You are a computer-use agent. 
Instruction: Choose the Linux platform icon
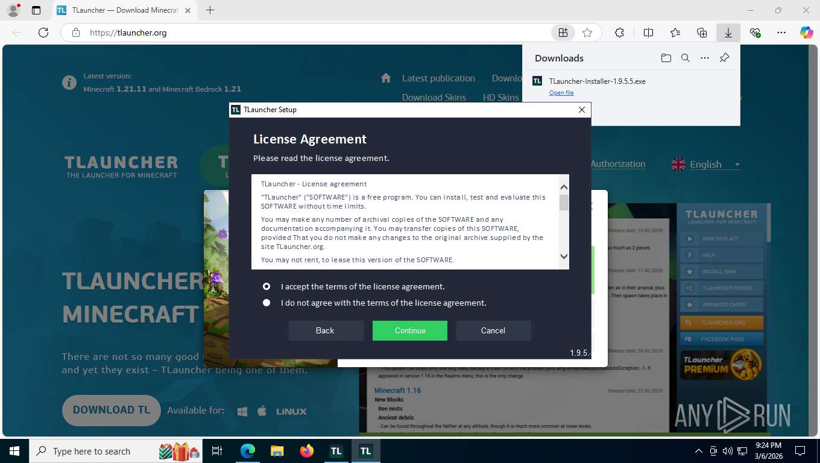click(x=291, y=411)
